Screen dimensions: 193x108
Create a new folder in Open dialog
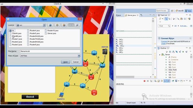tap(64, 25)
